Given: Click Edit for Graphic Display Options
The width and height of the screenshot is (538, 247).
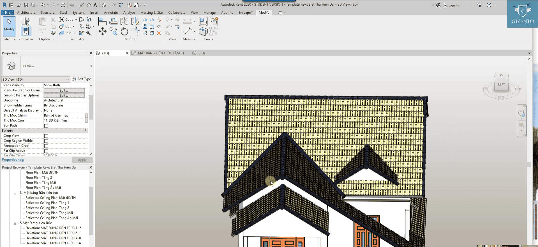Looking at the screenshot, I should (x=64, y=95).
